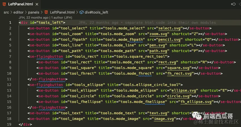Image resolution: width=241 pixels, height=127 pixels.
Task: Click the closing se-flyingbutton tag on line 16
Action: pos(48,107)
